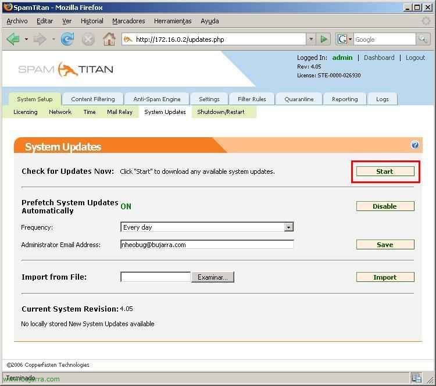Click the status bar network icon
This screenshot has width=436, height=386.
point(417,378)
